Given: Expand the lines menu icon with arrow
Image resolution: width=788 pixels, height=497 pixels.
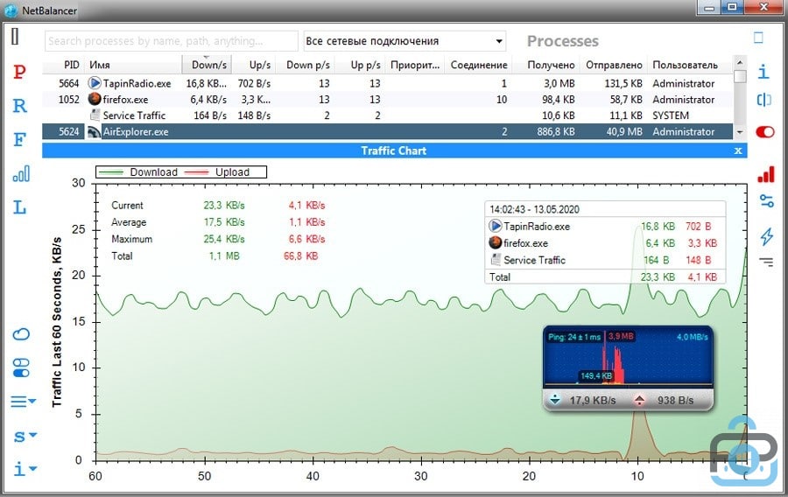Looking at the screenshot, I should point(23,402).
